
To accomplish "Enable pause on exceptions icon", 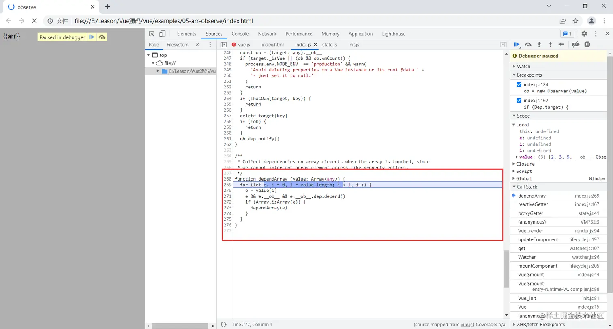I will 587,45.
